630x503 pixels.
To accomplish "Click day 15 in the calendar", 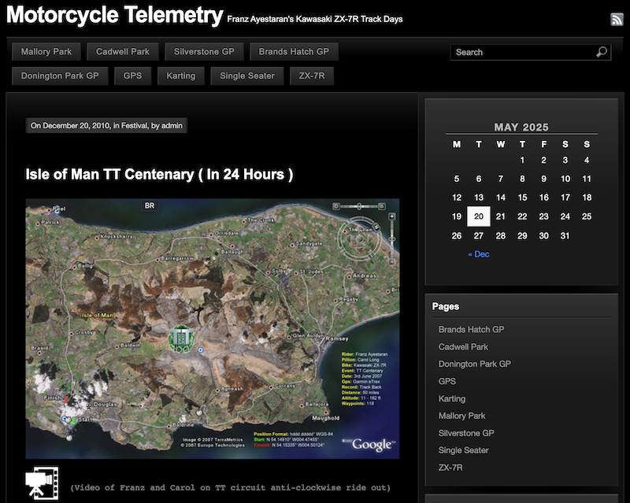I will (522, 198).
